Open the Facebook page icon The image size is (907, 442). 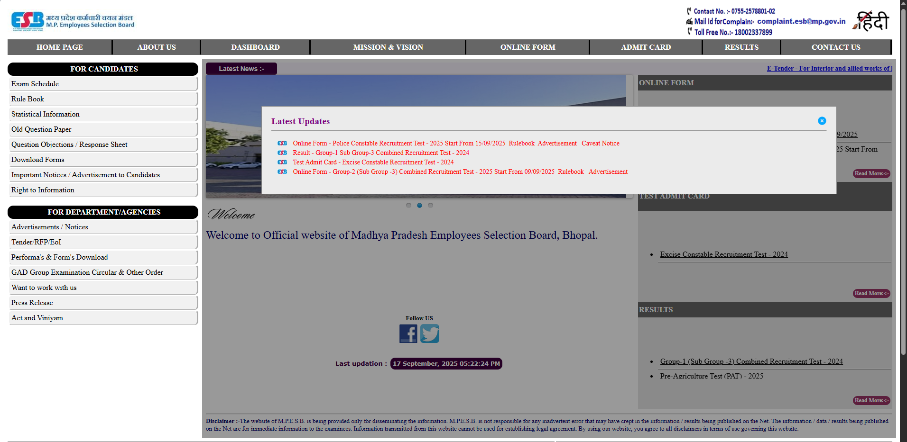(408, 334)
